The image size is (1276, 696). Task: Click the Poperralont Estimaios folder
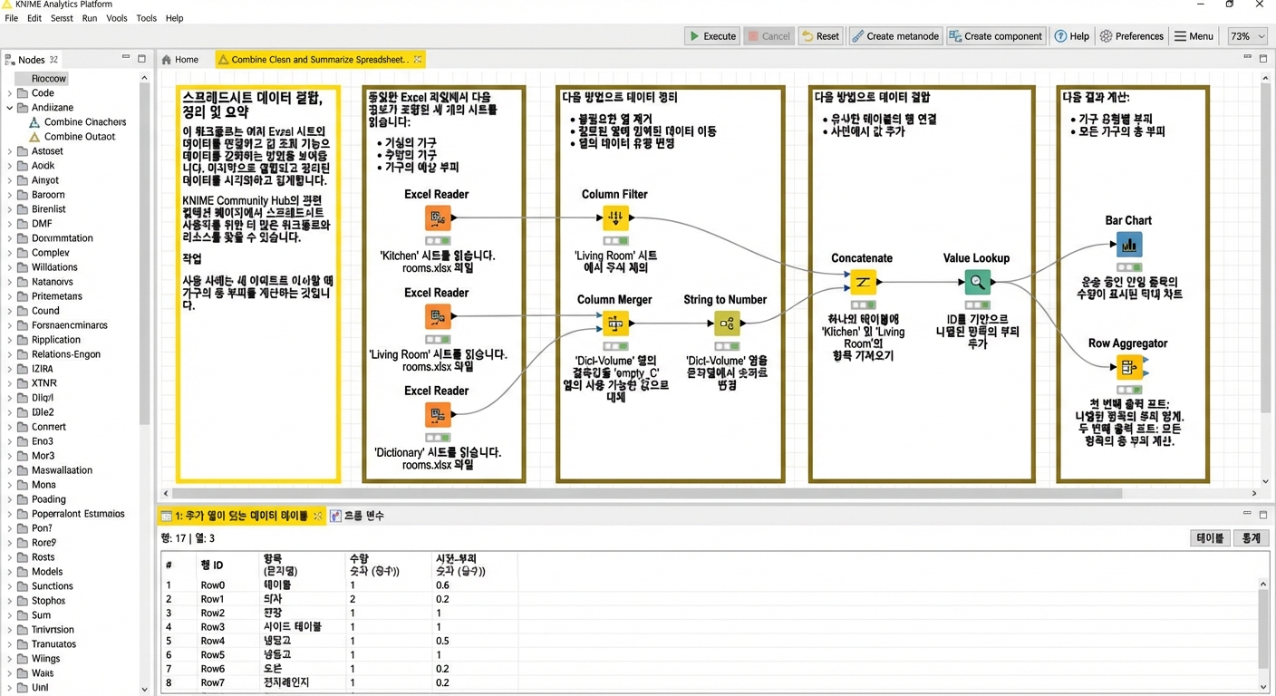click(78, 513)
